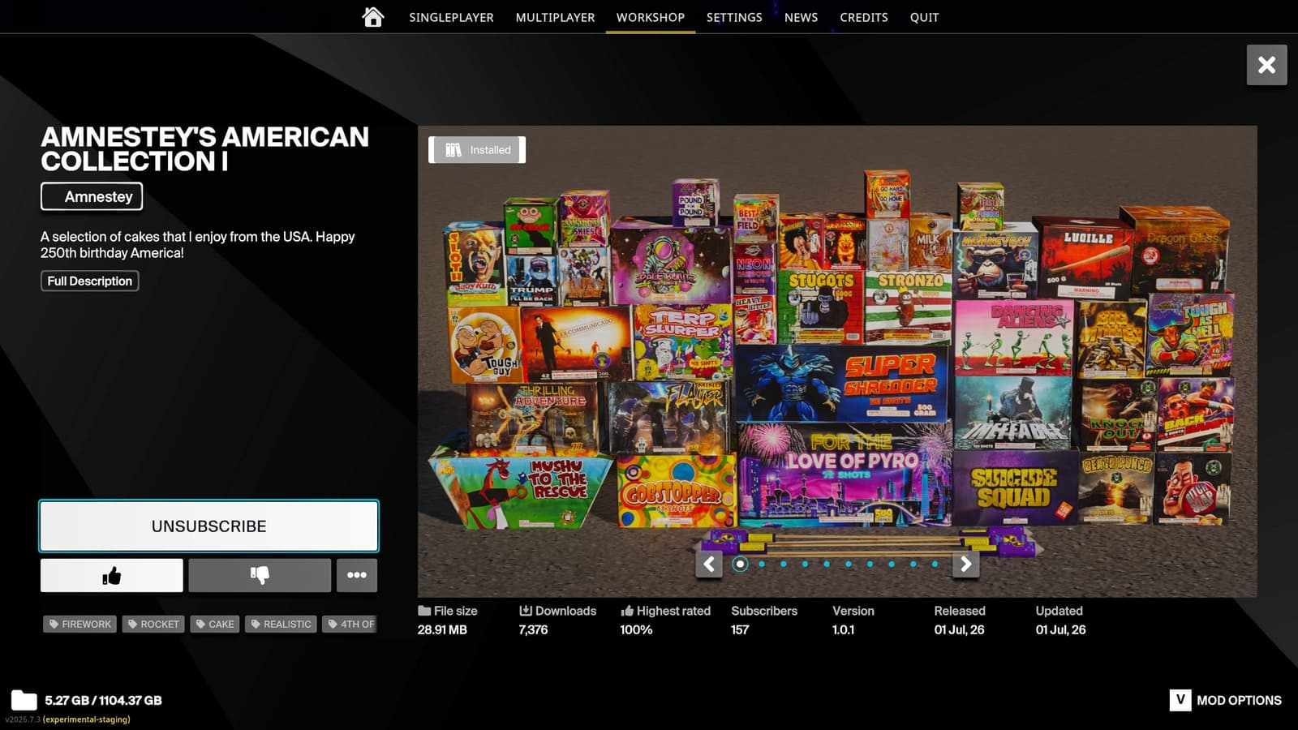Select the REALISTIC tag
Image resolution: width=1298 pixels, height=730 pixels.
click(281, 624)
